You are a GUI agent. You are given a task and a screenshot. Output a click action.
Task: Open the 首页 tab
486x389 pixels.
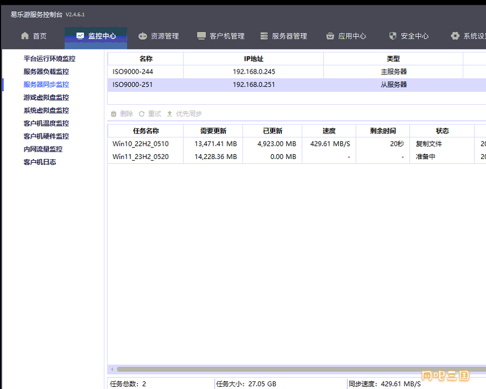pos(34,36)
